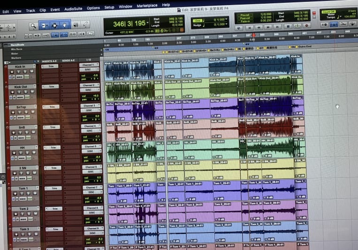Click the Online button left of transport

[239, 28]
